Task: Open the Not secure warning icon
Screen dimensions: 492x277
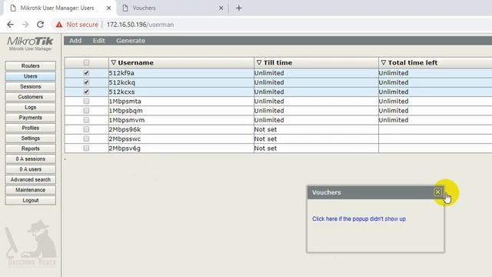Action: coord(59,25)
